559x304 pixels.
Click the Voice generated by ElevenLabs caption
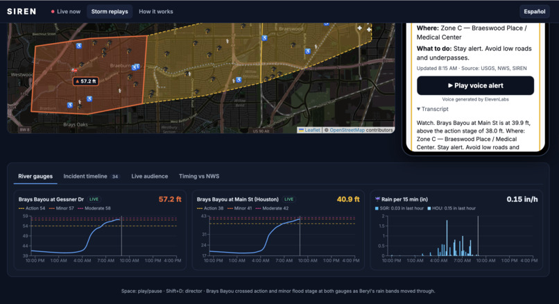click(x=475, y=99)
